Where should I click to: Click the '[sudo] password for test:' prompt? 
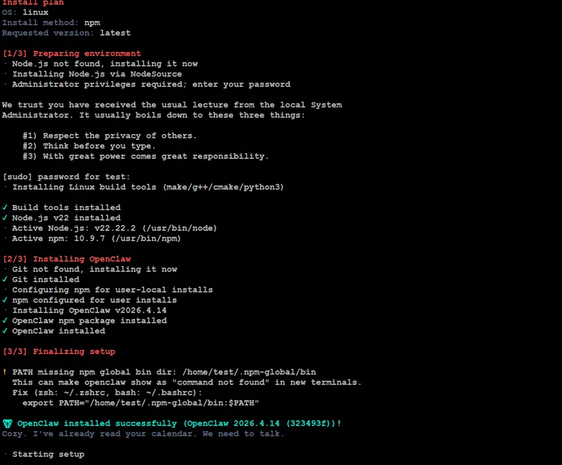click(x=66, y=176)
